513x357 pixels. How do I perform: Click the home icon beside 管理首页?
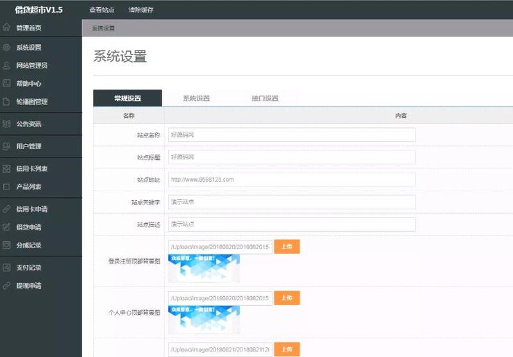click(6, 27)
